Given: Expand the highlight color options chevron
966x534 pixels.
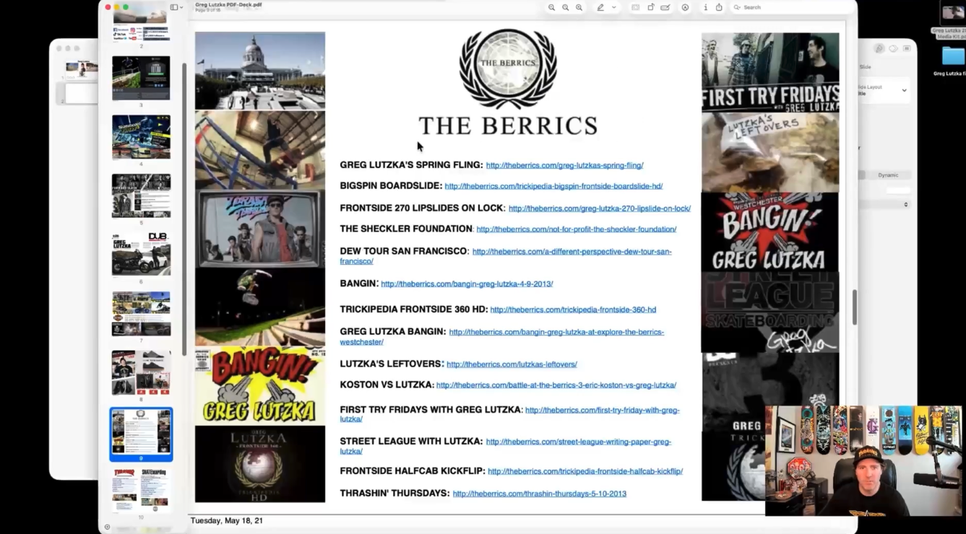Looking at the screenshot, I should [x=614, y=7].
